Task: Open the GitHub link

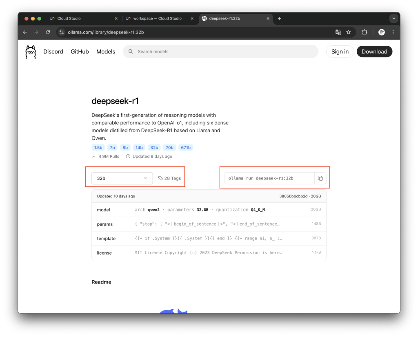Action: tap(80, 52)
